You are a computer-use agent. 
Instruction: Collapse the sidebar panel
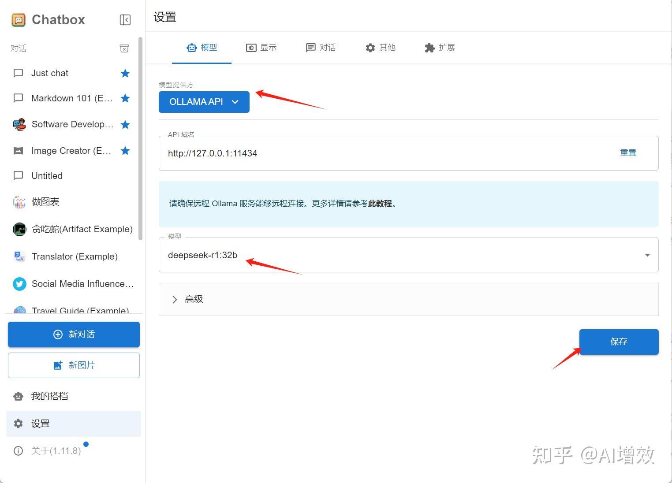(125, 19)
